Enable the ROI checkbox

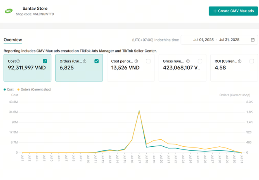click(252, 61)
